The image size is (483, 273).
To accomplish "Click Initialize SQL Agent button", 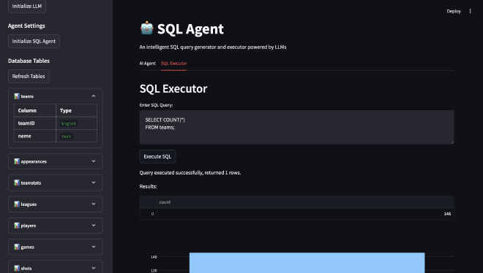I will 34,41.
